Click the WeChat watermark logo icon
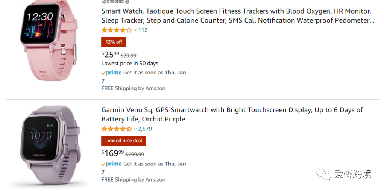 324,174
